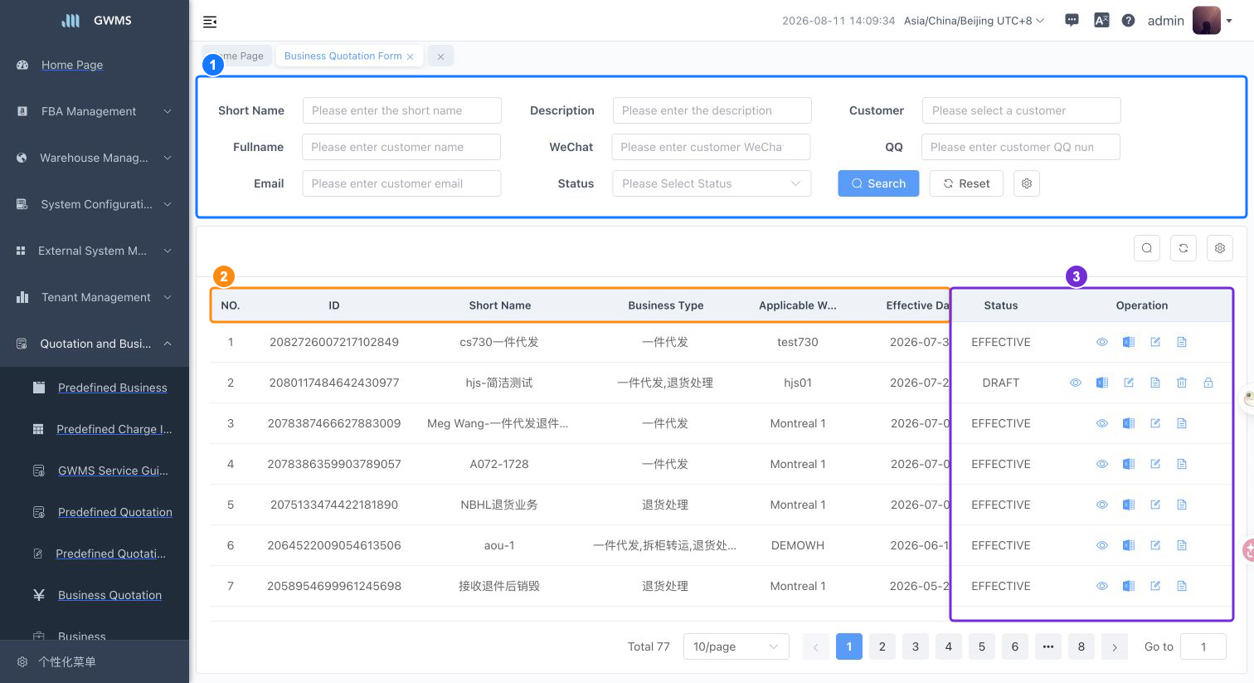View row 5 NBHL eye icon

click(x=1102, y=505)
